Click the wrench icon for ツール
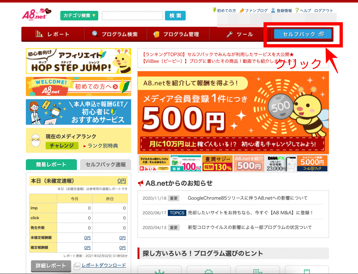 click(x=229, y=34)
